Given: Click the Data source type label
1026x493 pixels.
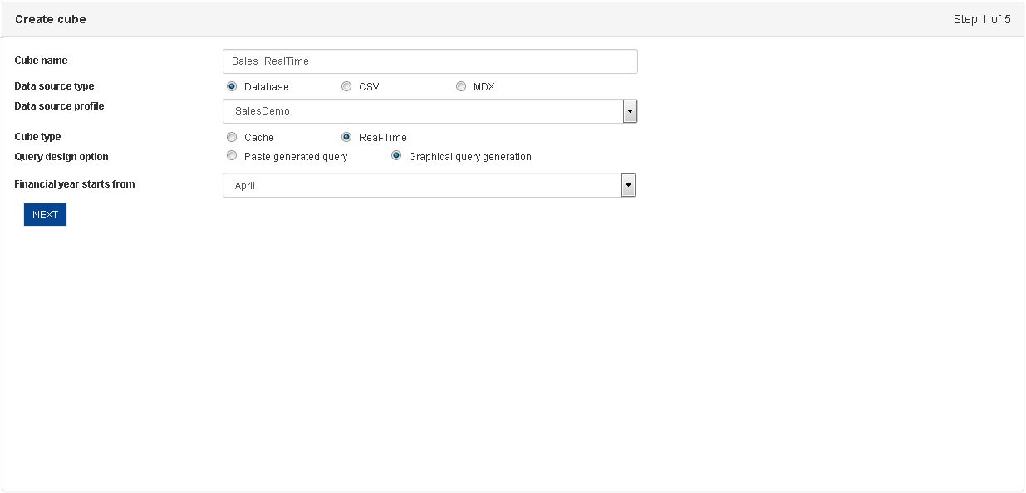Looking at the screenshot, I should [x=55, y=86].
